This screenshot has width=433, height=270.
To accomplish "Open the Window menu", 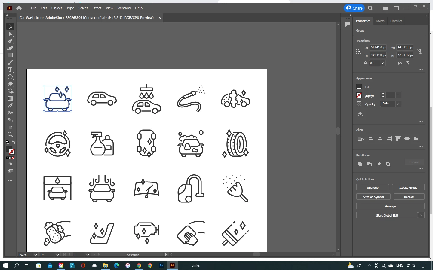I will tap(124, 8).
